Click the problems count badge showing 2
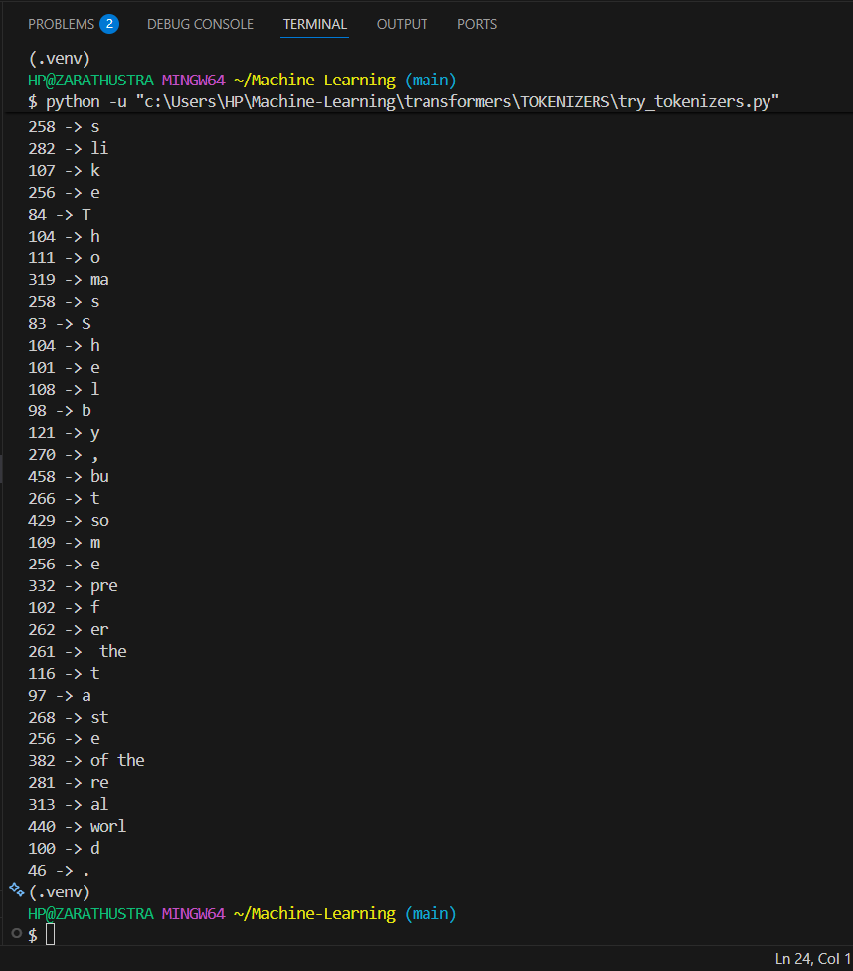Viewport: 853px width, 971px height. tap(109, 24)
